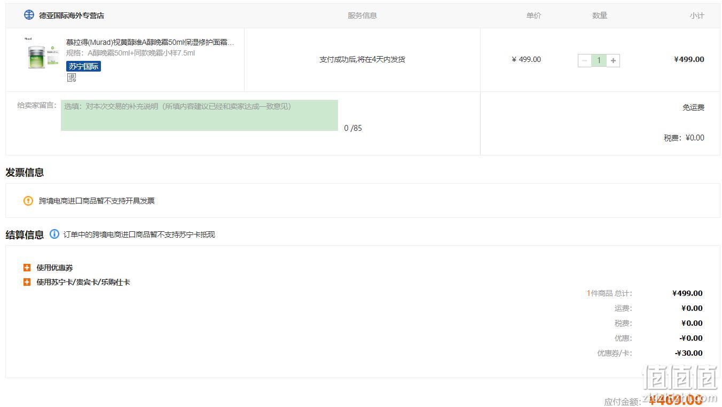The height and width of the screenshot is (407, 722).
Task: Click the 服务信息 column header
Action: pyautogui.click(x=362, y=15)
